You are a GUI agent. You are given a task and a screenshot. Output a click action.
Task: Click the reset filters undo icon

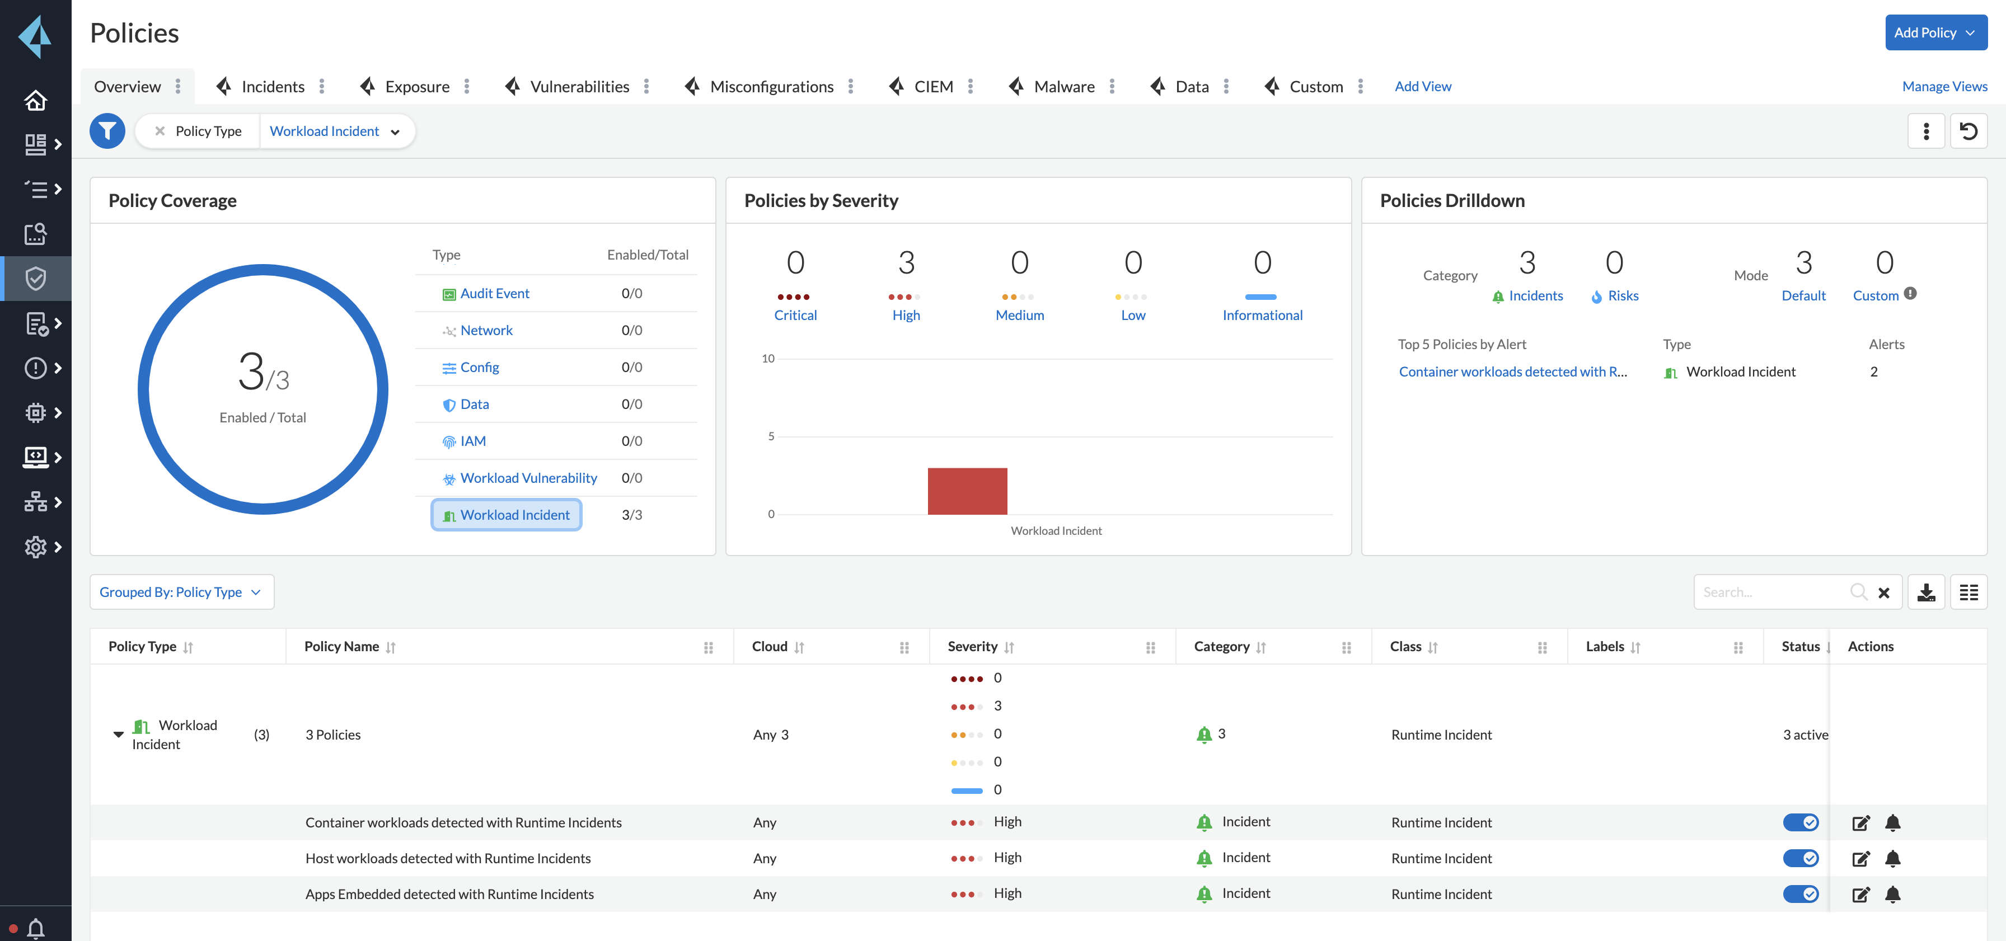(x=1968, y=131)
